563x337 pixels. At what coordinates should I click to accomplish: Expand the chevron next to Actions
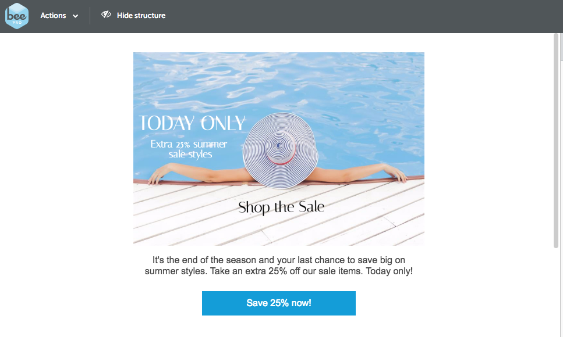pos(76,16)
